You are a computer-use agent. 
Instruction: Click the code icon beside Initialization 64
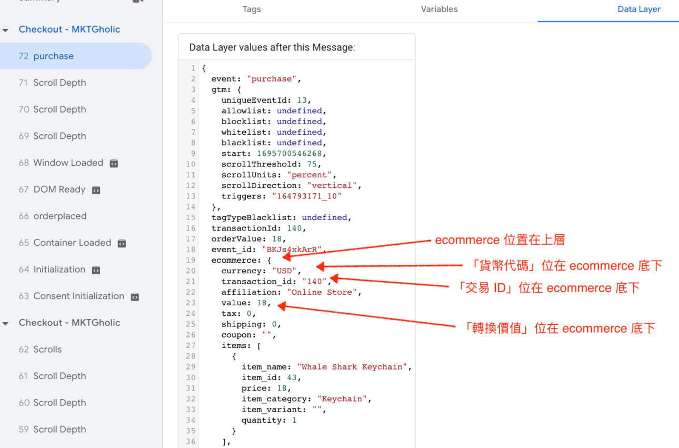(x=96, y=270)
